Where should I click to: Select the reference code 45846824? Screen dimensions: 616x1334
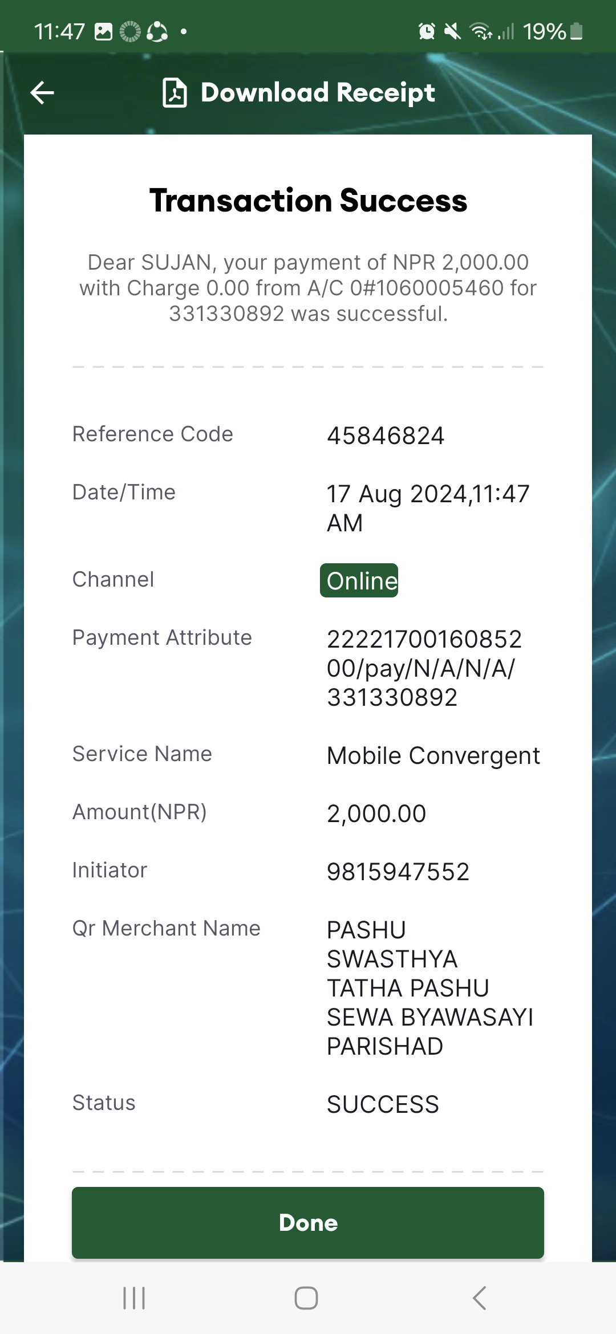click(386, 436)
